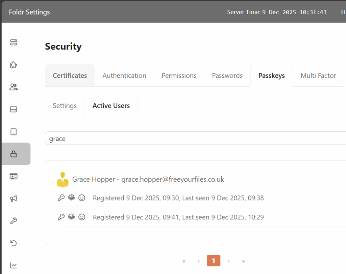Click page 1 pagination button
This screenshot has height=274, width=346.
coord(214,261)
